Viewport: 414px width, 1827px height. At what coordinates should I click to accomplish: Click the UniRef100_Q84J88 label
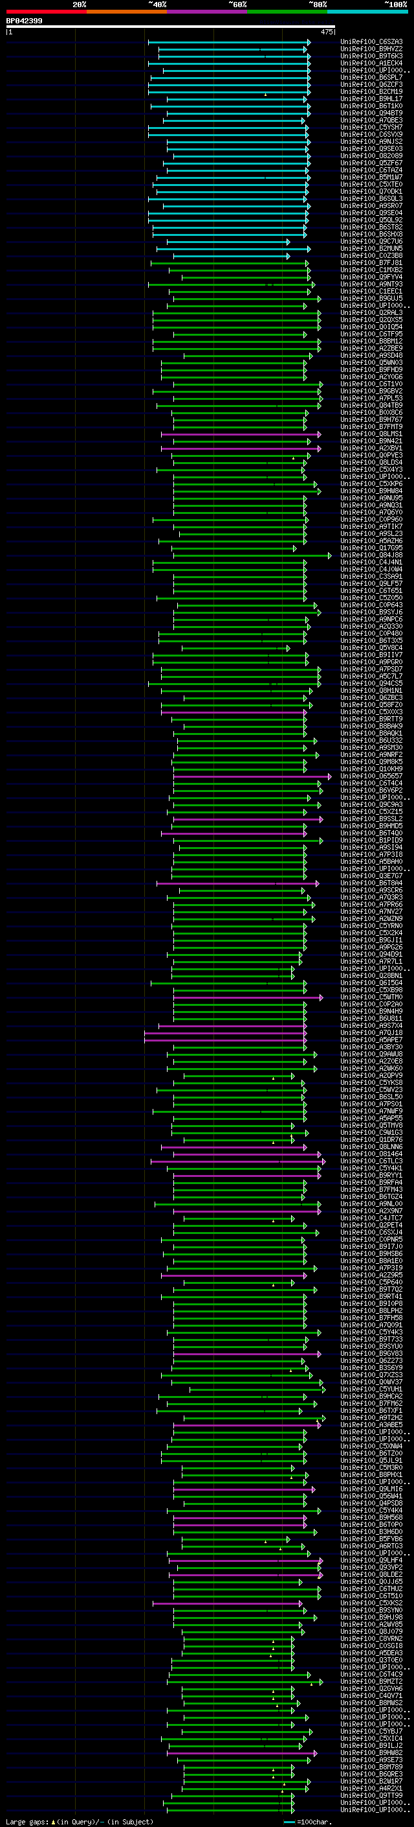click(371, 555)
